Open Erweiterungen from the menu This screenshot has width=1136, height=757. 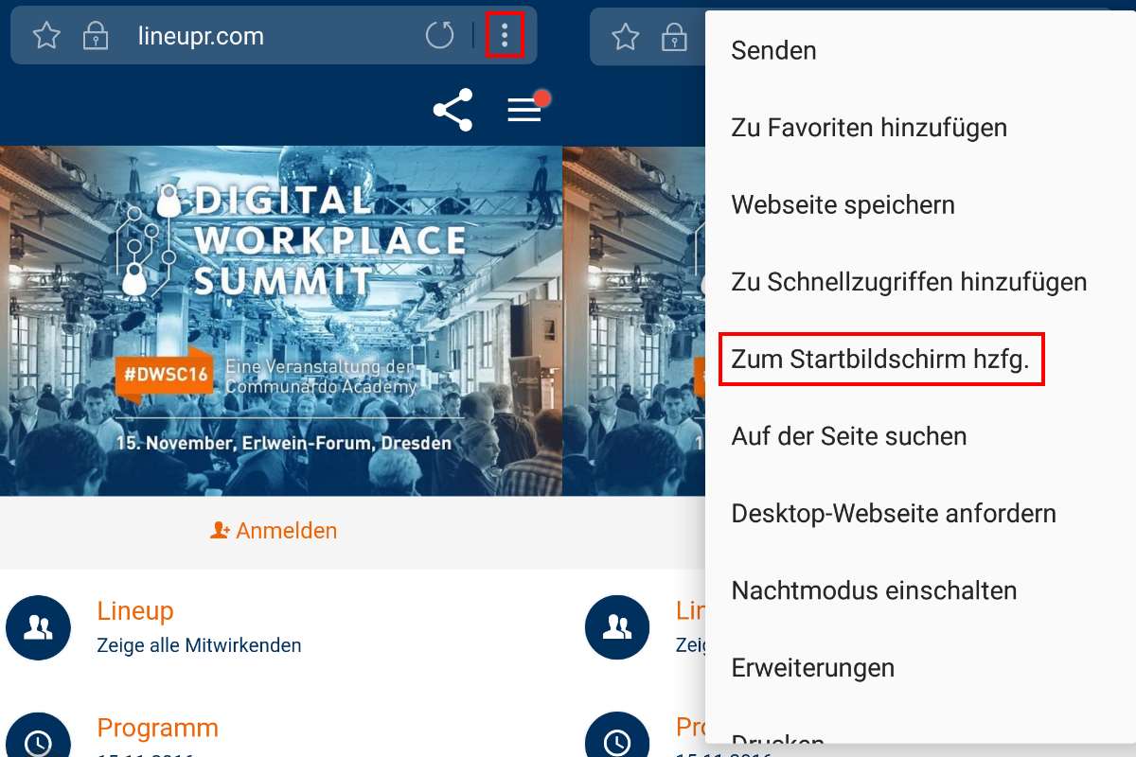coord(812,667)
